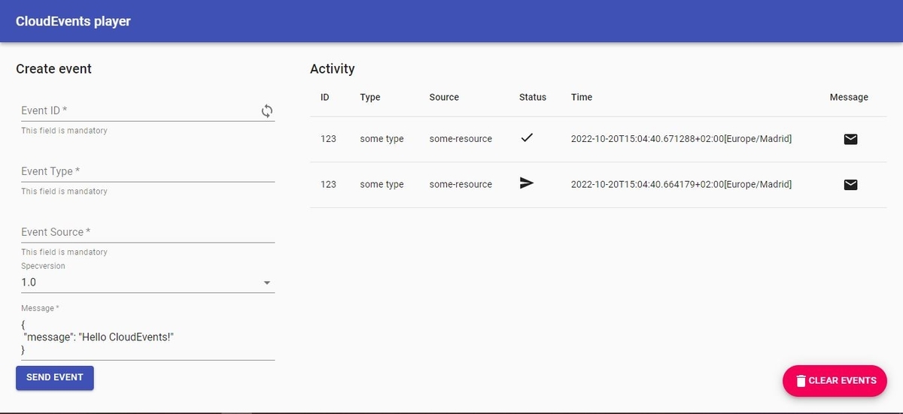Click the Activity heading
The width and height of the screenshot is (903, 414).
[x=332, y=69]
